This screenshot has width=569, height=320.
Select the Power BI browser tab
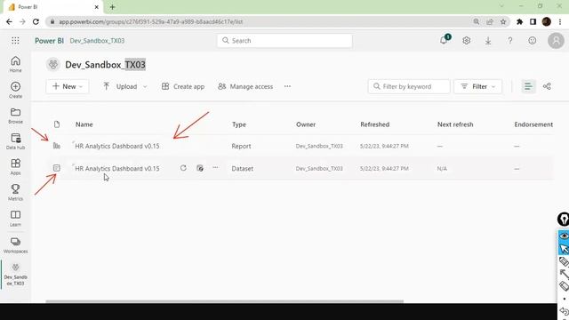(x=53, y=7)
